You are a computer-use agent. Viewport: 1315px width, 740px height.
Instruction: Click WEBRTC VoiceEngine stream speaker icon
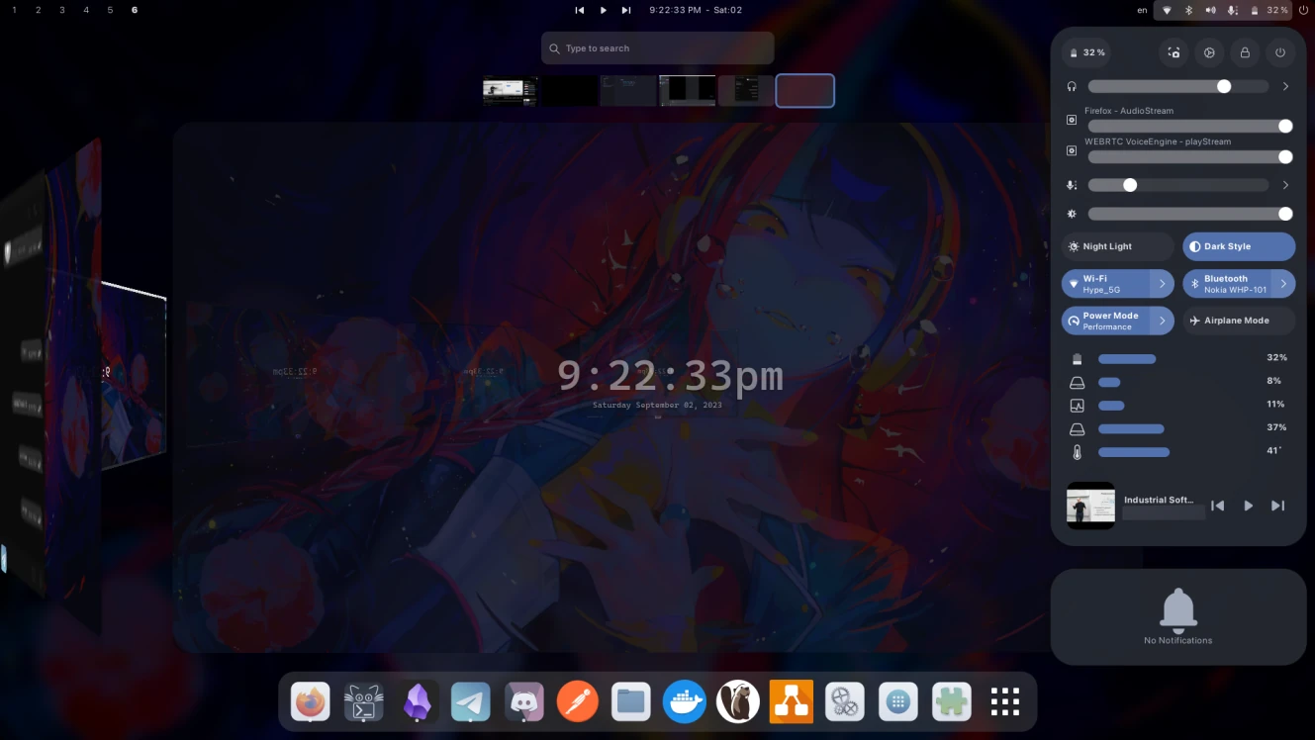pyautogui.click(x=1072, y=150)
